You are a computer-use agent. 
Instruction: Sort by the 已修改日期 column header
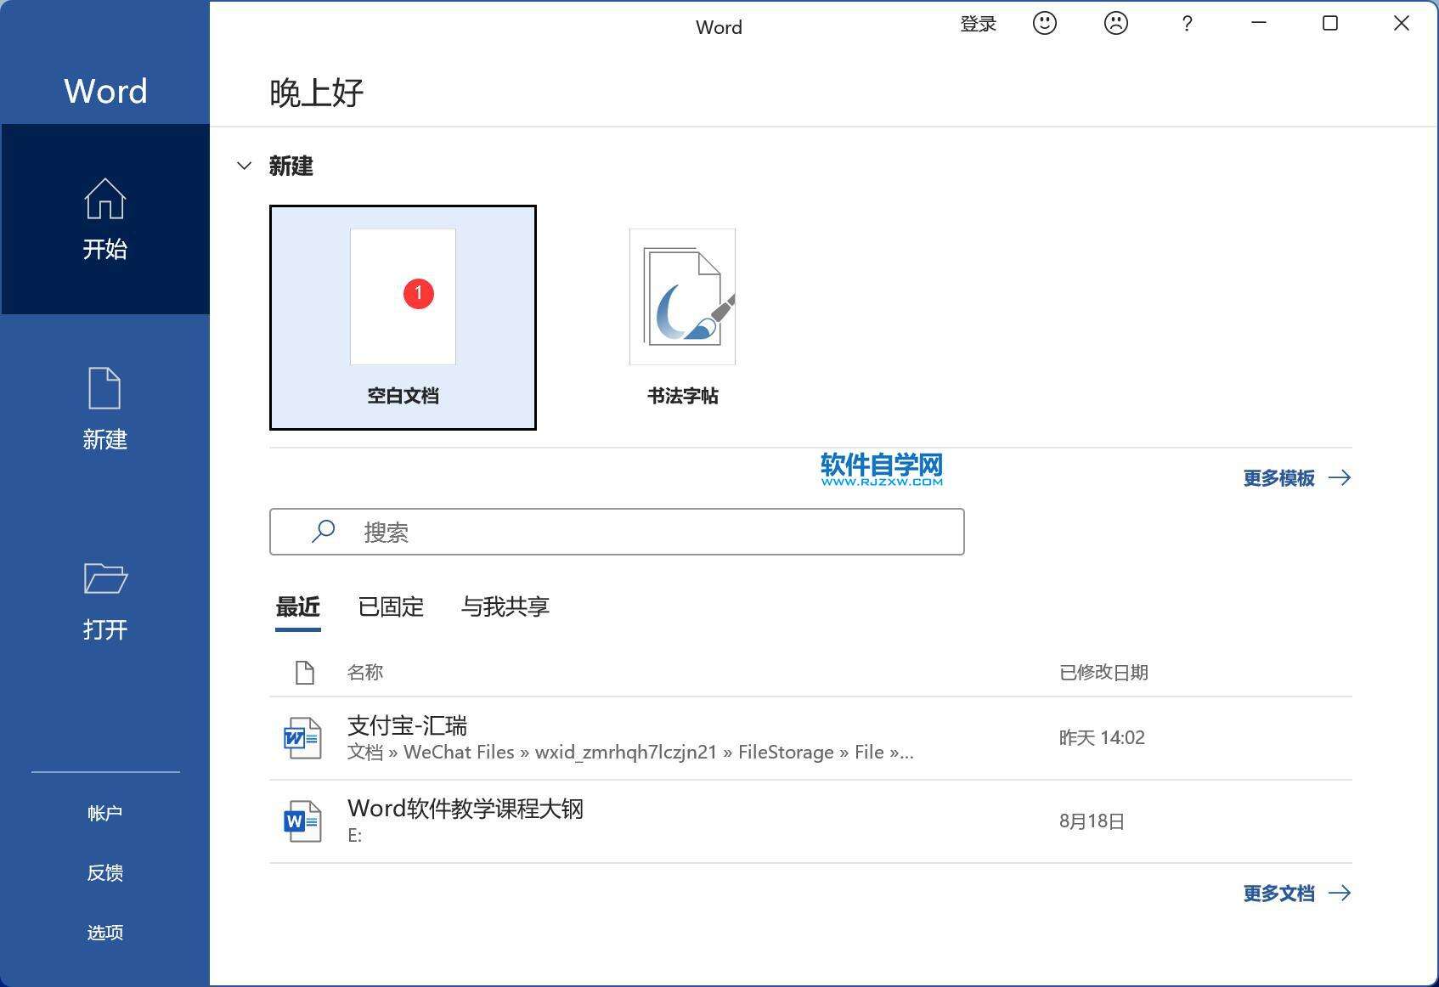[x=1103, y=673]
